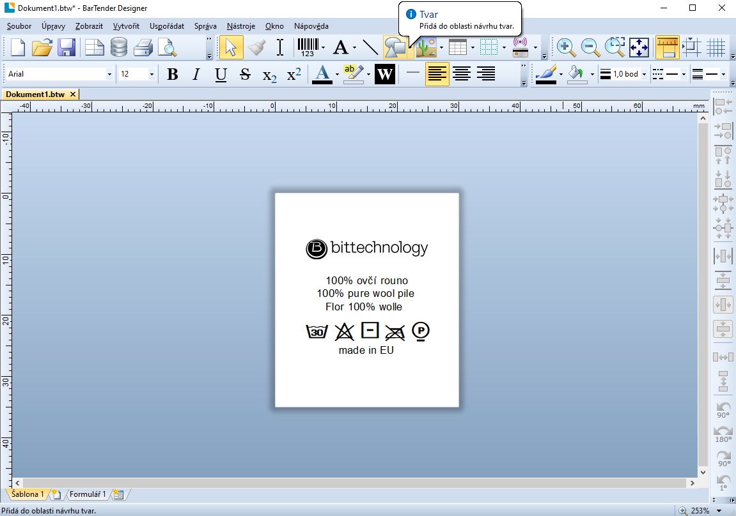Add a text object with A tool
This screenshot has height=516, width=736.
(341, 47)
